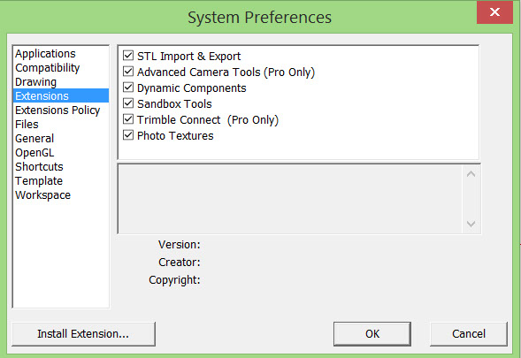Screen dimensions: 521x358
Task: Uncheck Trimble Connect (Pro Only)
Action: (x=128, y=119)
